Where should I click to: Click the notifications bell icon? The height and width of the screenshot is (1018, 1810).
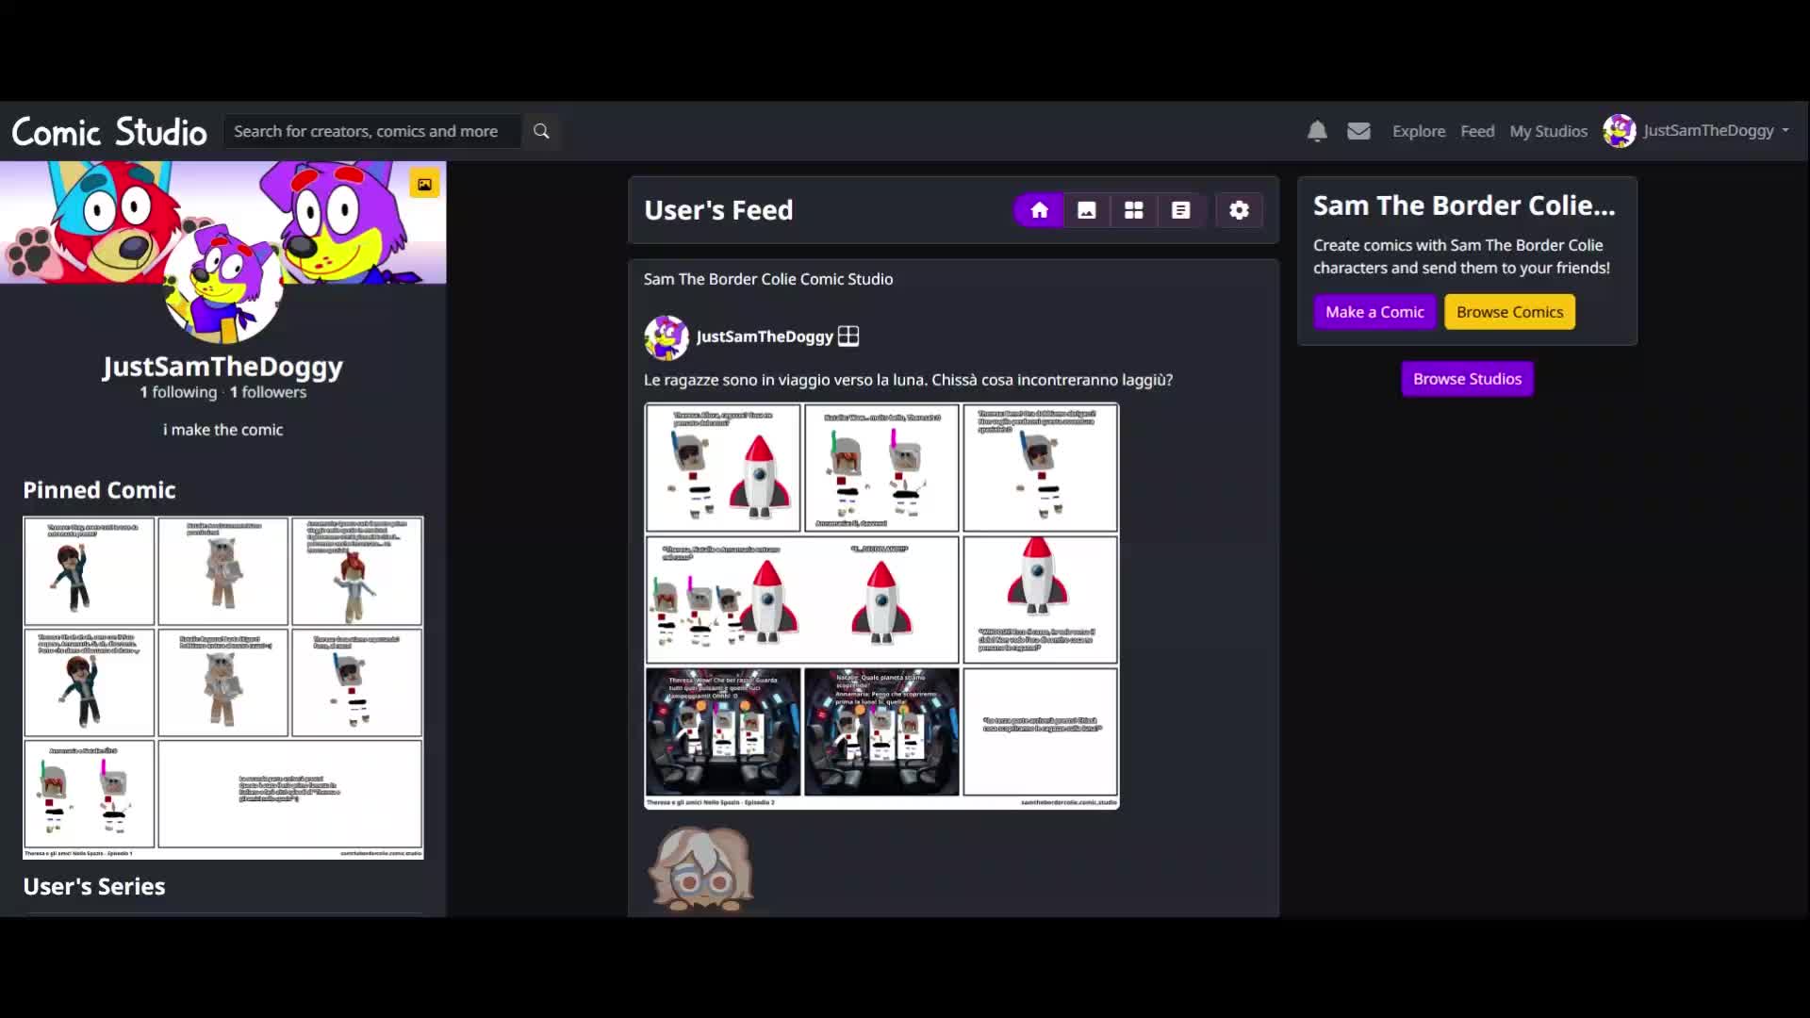tap(1317, 131)
